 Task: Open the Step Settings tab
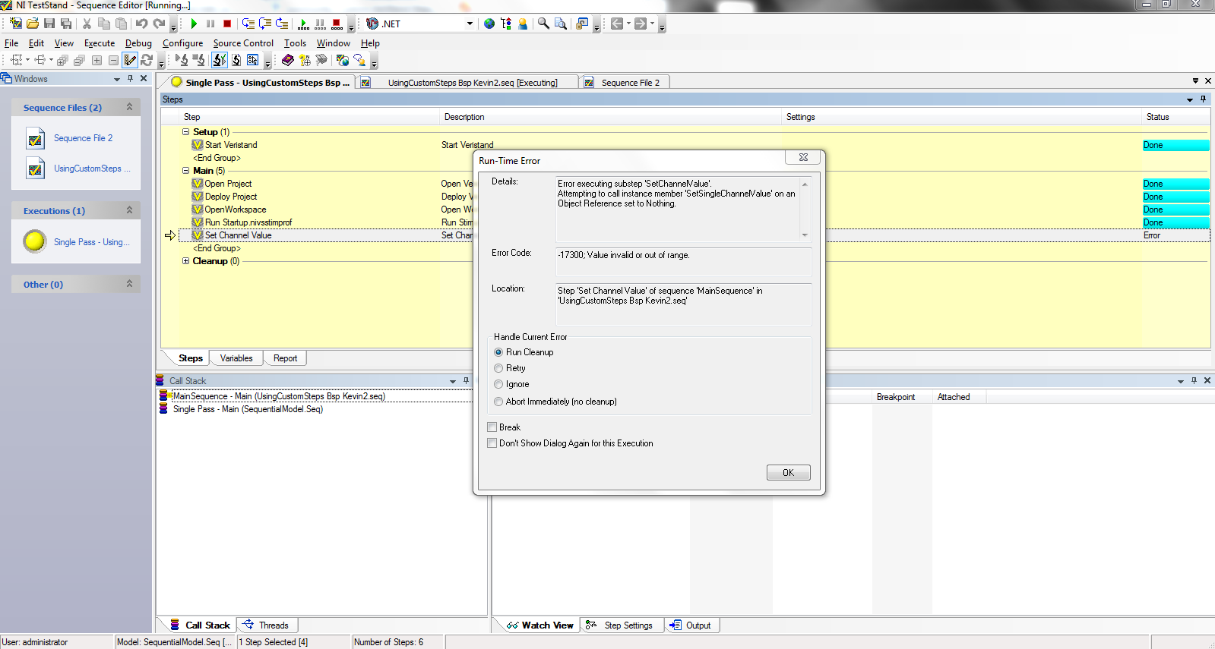click(621, 625)
